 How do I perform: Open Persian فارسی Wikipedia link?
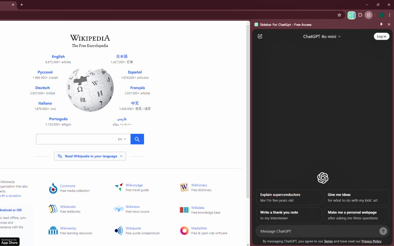tap(122, 119)
